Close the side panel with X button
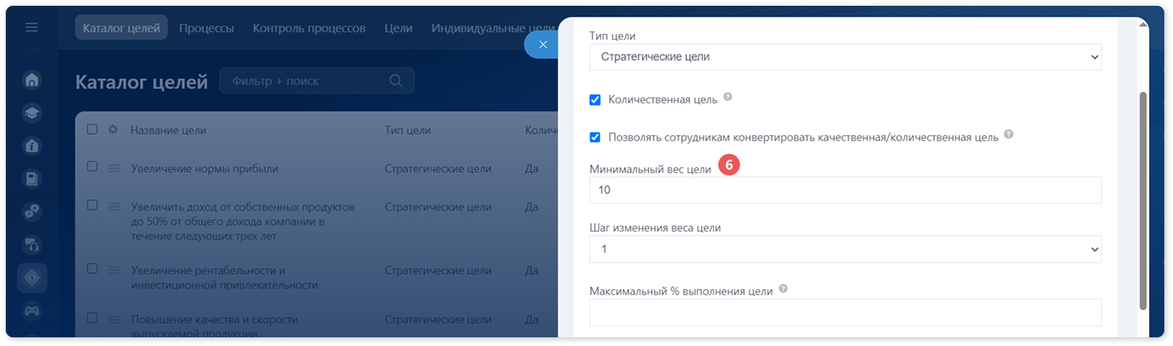The width and height of the screenshot is (1173, 346). click(543, 45)
